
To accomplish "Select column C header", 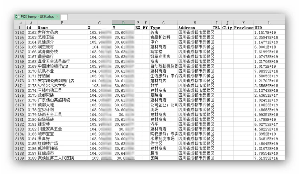I will tap(99, 23).
